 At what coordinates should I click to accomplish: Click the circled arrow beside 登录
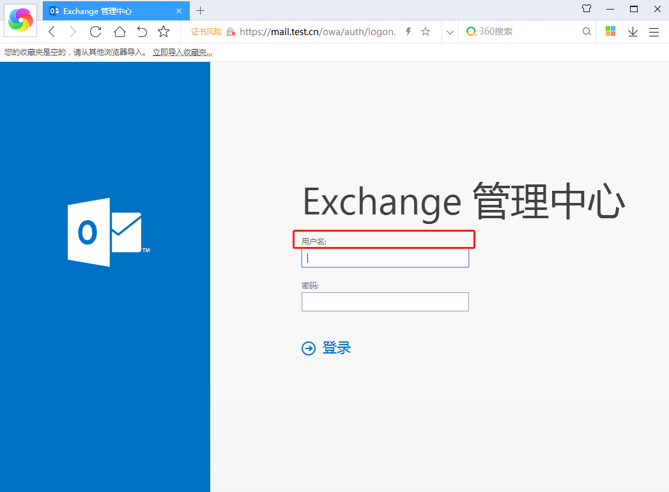pos(309,348)
